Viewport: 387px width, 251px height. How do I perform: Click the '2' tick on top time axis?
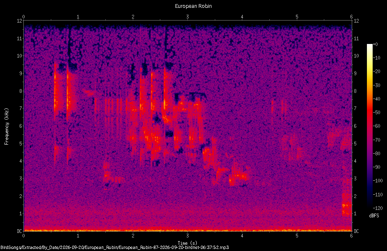point(133,17)
